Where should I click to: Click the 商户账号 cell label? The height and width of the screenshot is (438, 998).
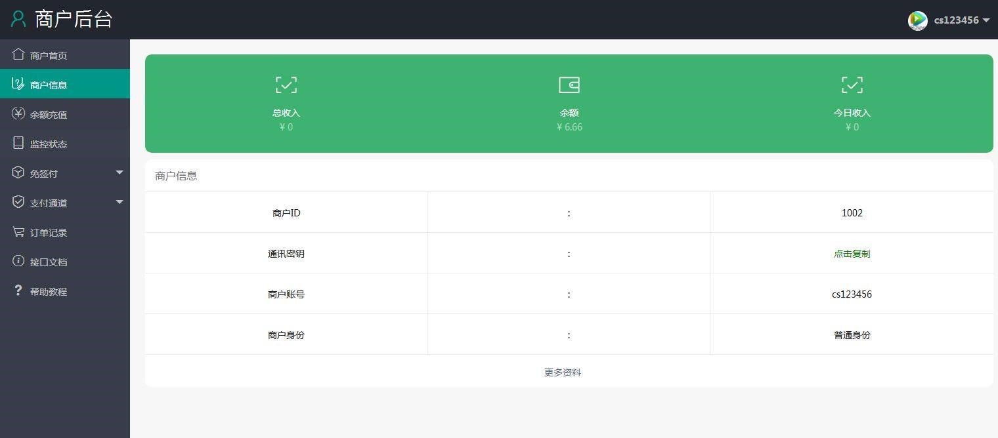click(286, 294)
